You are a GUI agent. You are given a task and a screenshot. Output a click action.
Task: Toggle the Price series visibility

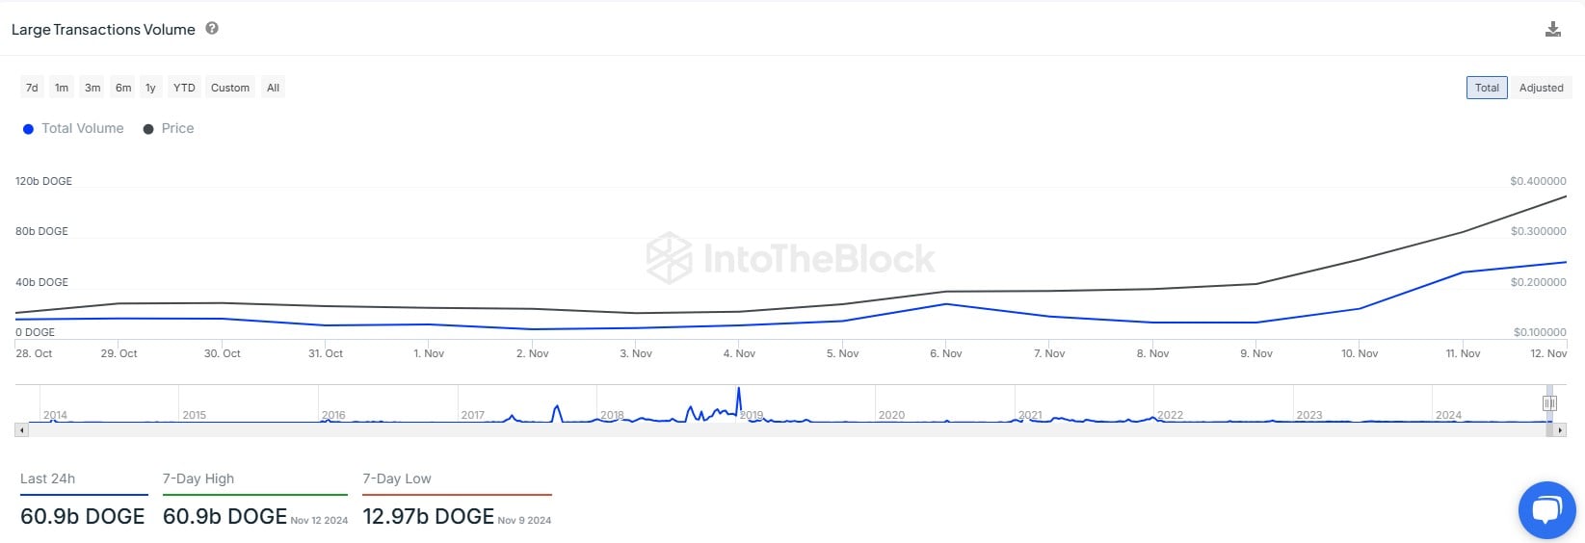pyautogui.click(x=169, y=129)
